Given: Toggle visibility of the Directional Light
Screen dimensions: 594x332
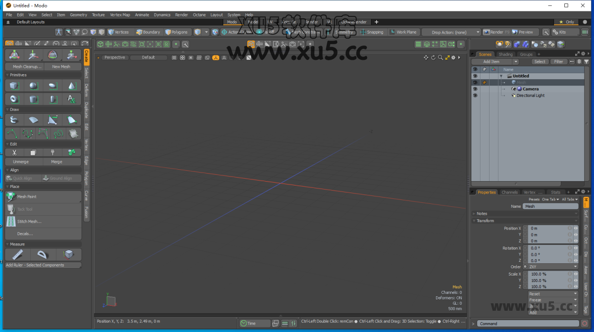Looking at the screenshot, I should [x=475, y=95].
